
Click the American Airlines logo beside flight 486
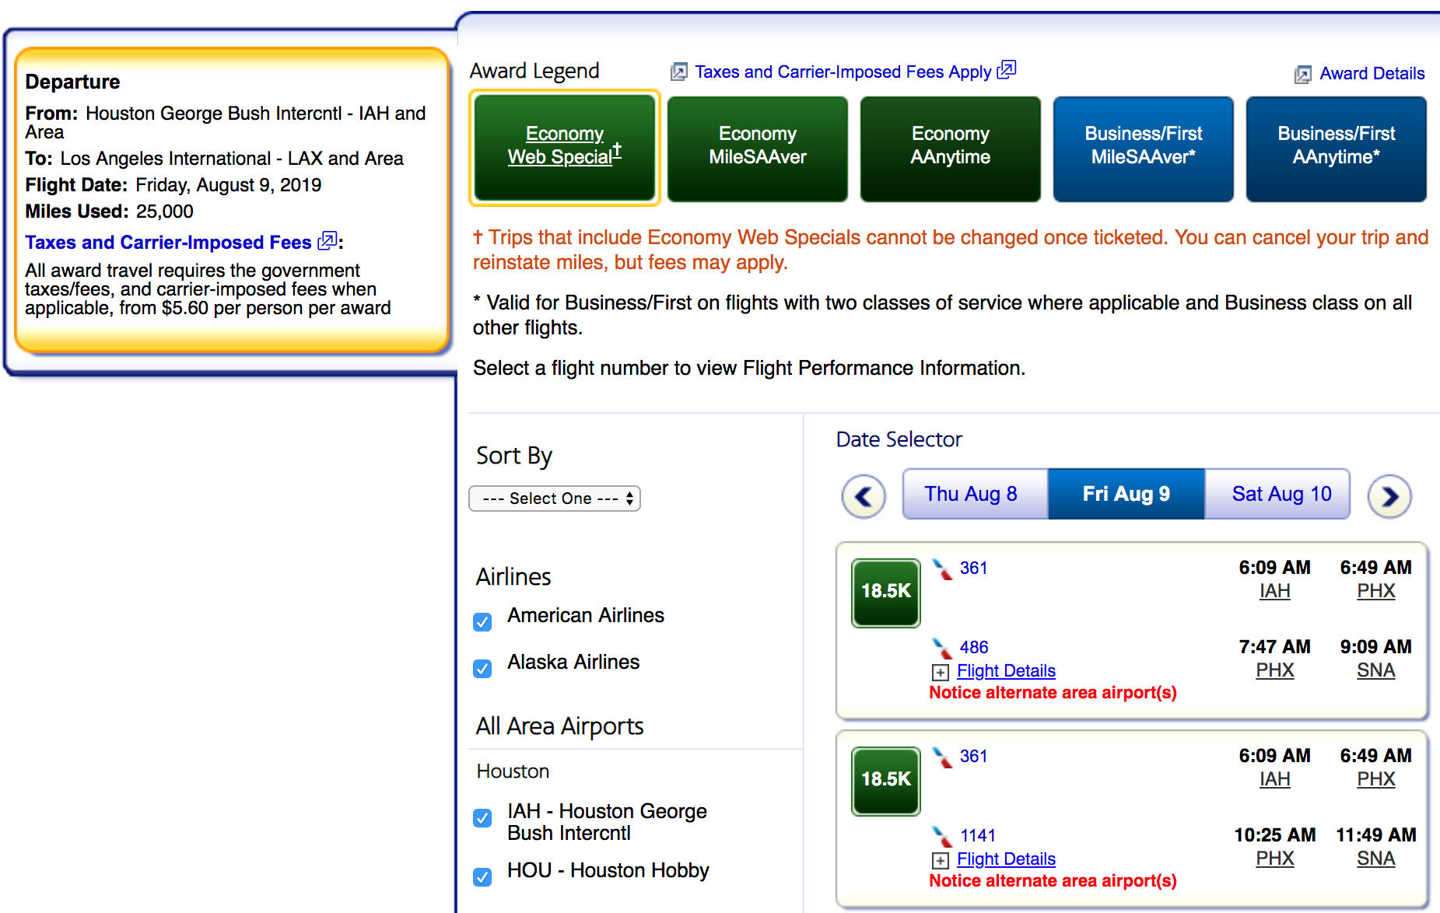(x=942, y=648)
